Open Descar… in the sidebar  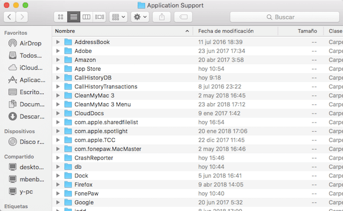tap(26, 116)
